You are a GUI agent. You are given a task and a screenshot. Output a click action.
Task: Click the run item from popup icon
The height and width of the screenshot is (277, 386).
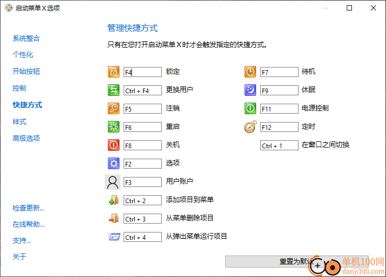tap(114, 237)
